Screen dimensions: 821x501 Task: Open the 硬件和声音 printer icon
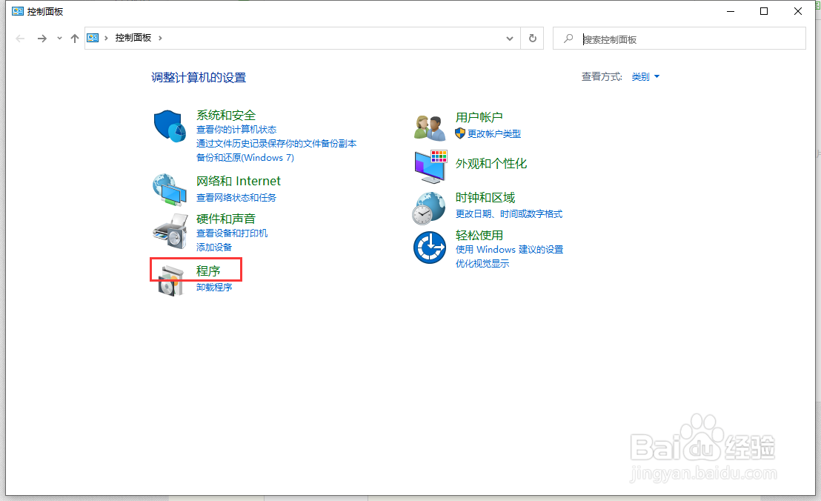tap(170, 230)
